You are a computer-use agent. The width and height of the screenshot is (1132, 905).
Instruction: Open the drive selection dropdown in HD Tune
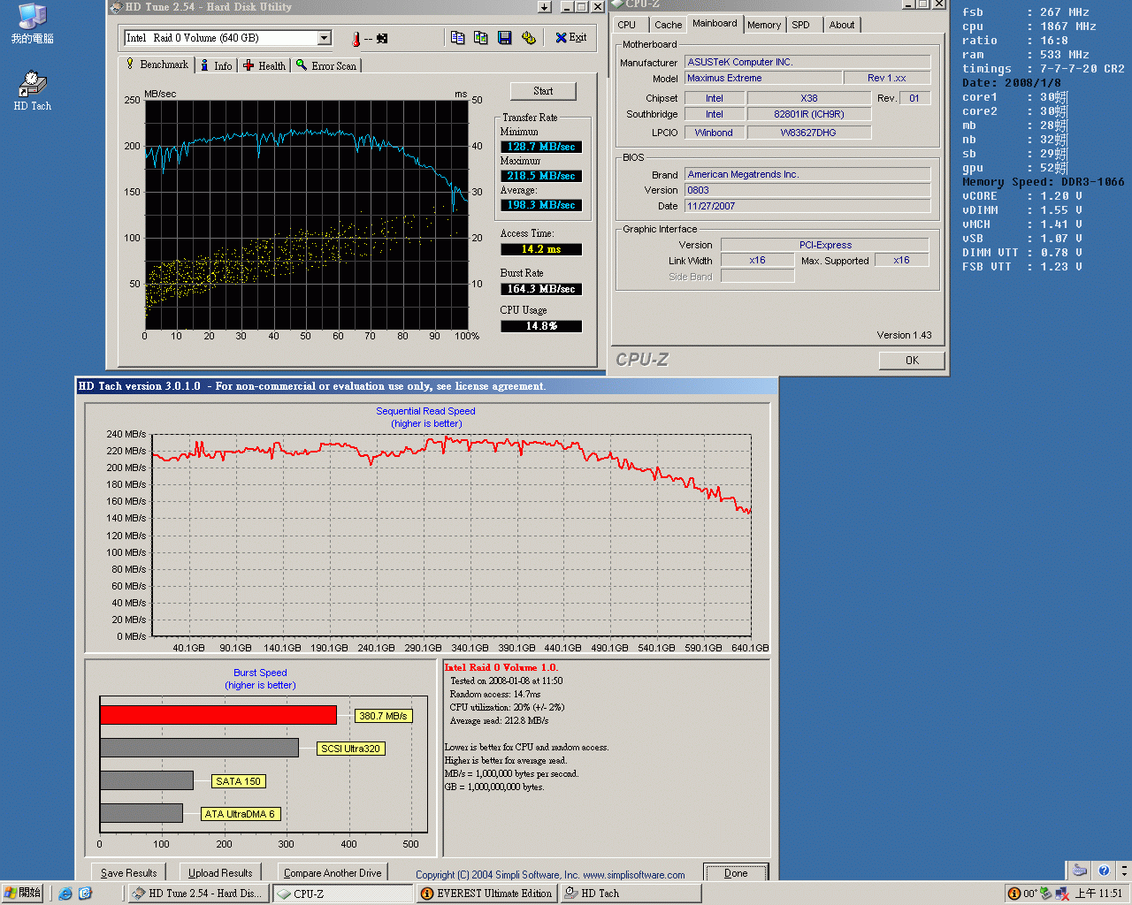[x=325, y=38]
